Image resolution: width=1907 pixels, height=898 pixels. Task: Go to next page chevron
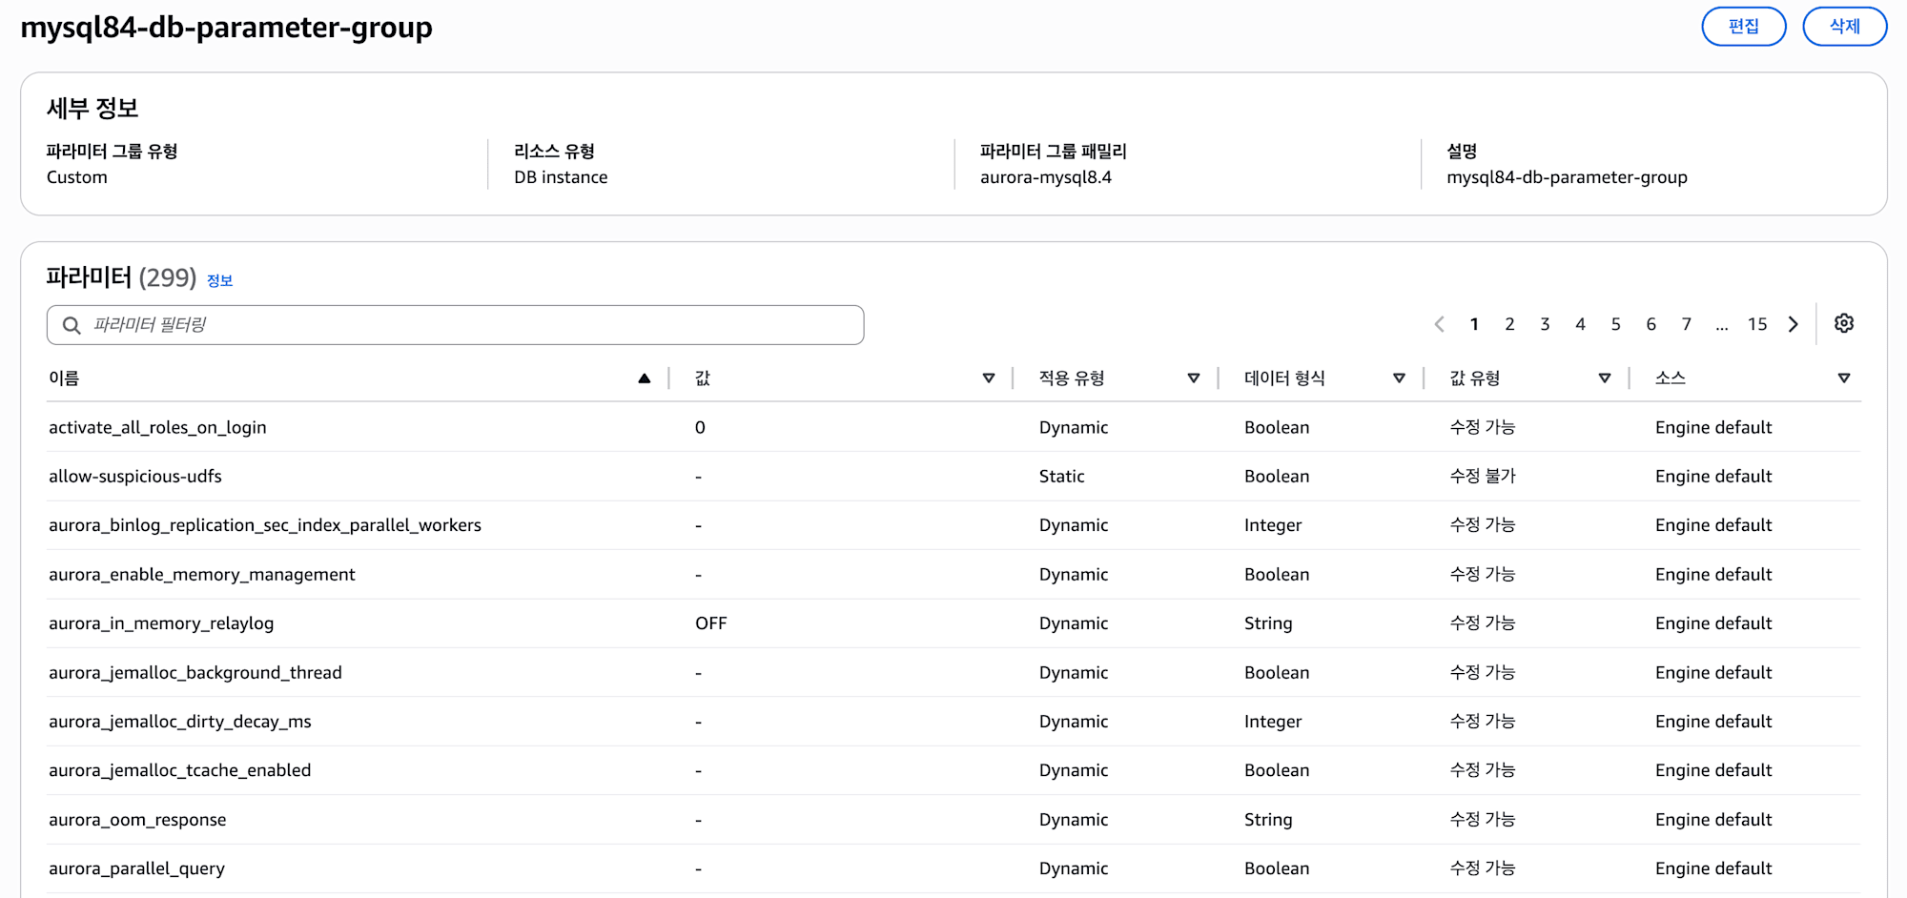point(1794,324)
